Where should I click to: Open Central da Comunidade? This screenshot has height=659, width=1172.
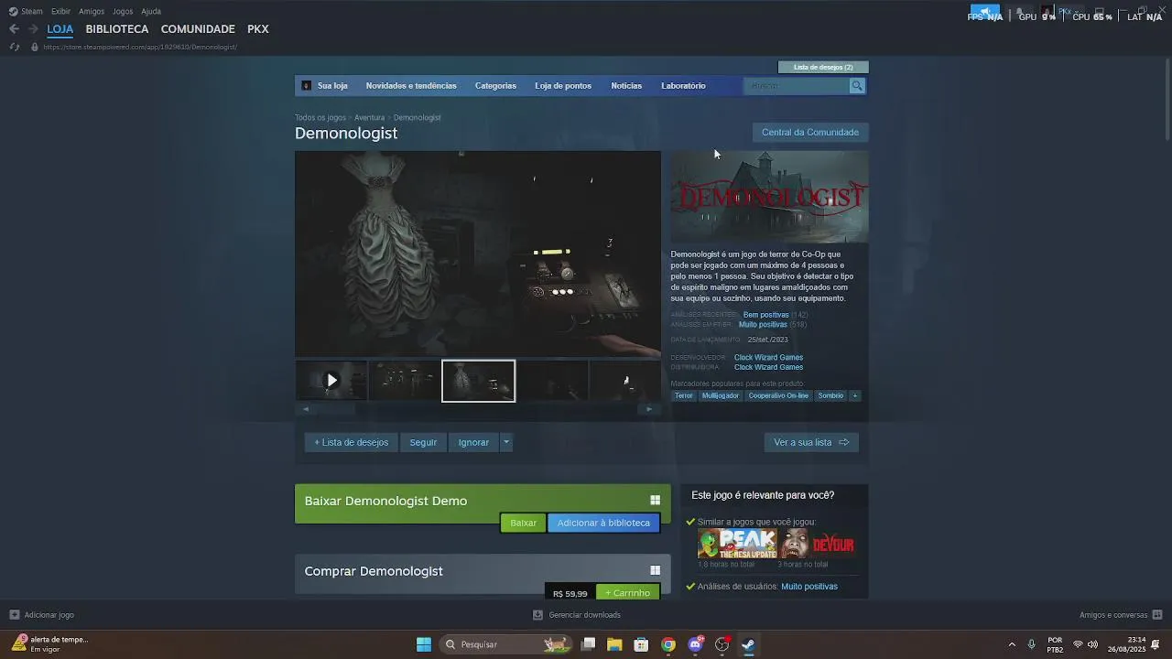[x=810, y=132]
